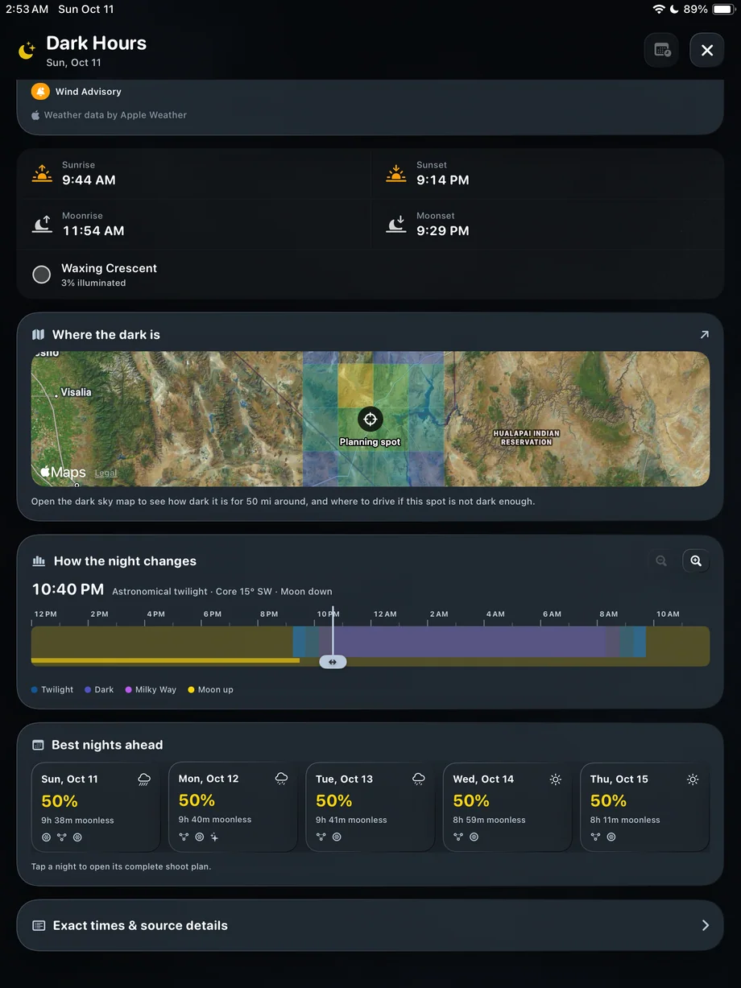Open the Mon, Oct 12 night card
This screenshot has width=741, height=988.
pyautogui.click(x=233, y=808)
